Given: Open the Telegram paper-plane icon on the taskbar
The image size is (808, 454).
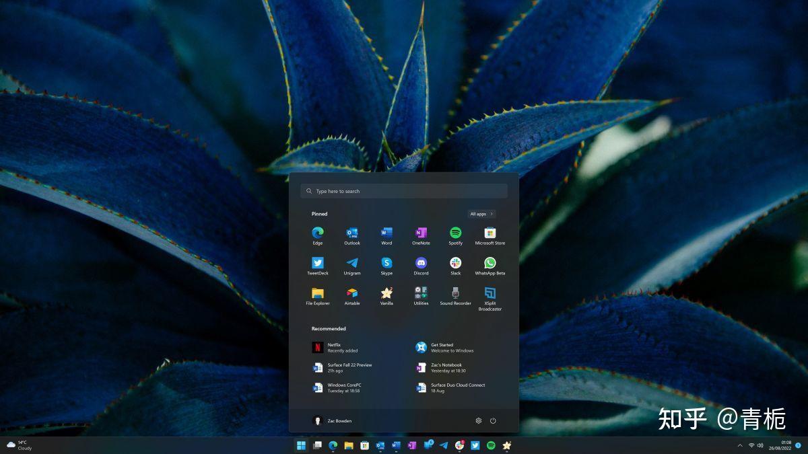Looking at the screenshot, I should point(444,445).
